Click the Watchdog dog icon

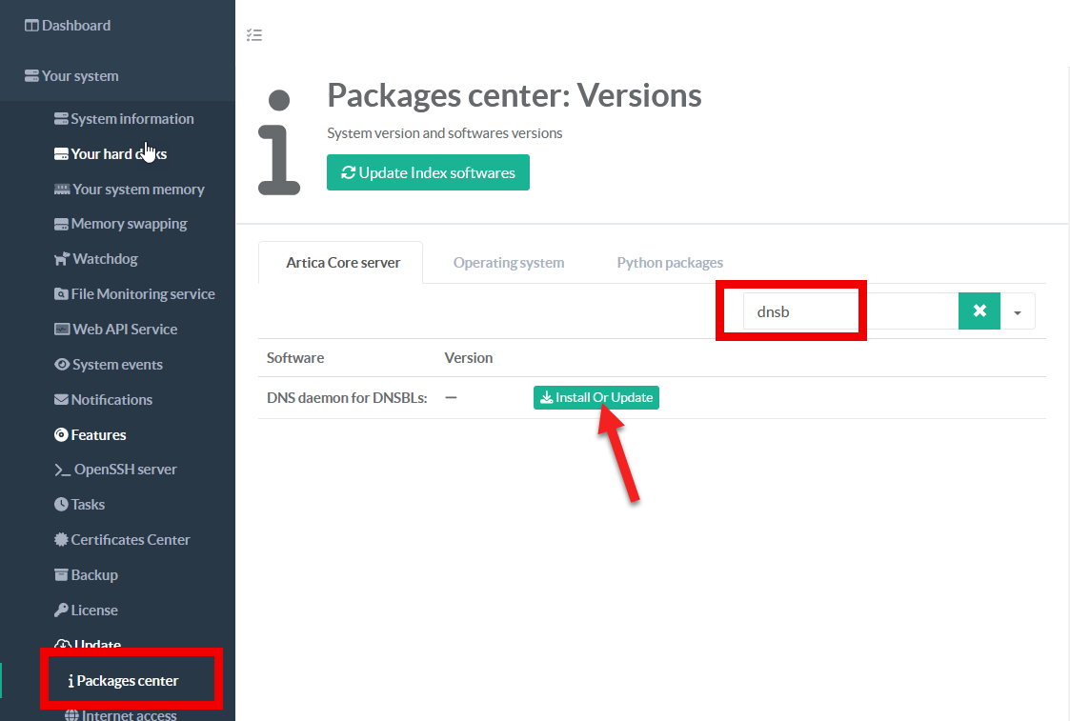pos(62,259)
